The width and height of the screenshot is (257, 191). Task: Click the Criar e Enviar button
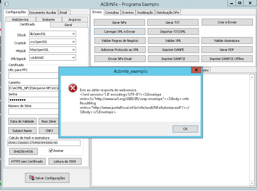point(227,22)
